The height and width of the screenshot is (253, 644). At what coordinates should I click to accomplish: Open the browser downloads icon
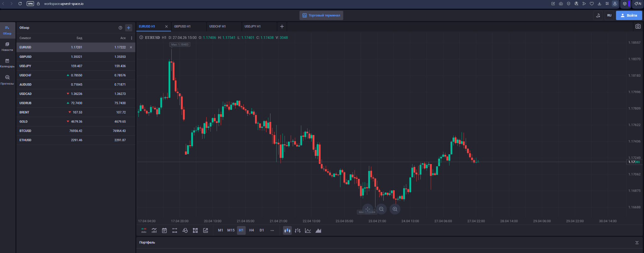pyautogui.click(x=599, y=4)
